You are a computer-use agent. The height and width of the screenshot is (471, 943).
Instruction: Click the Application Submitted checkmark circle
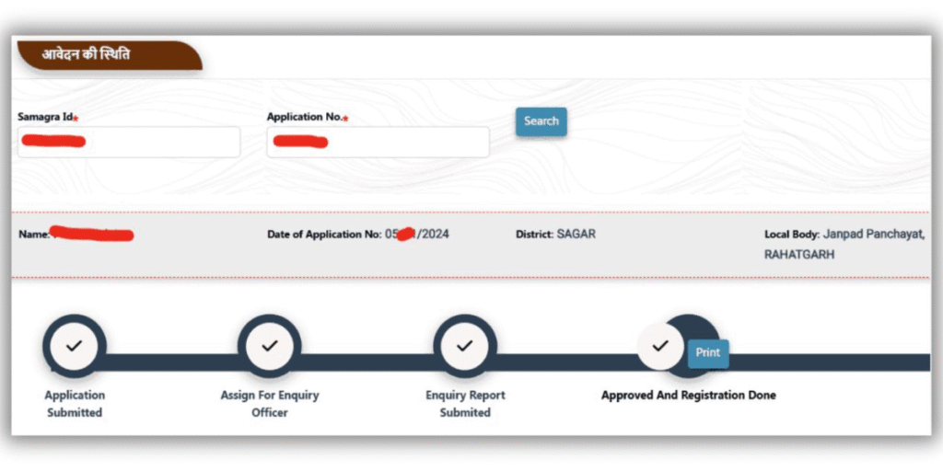click(74, 346)
